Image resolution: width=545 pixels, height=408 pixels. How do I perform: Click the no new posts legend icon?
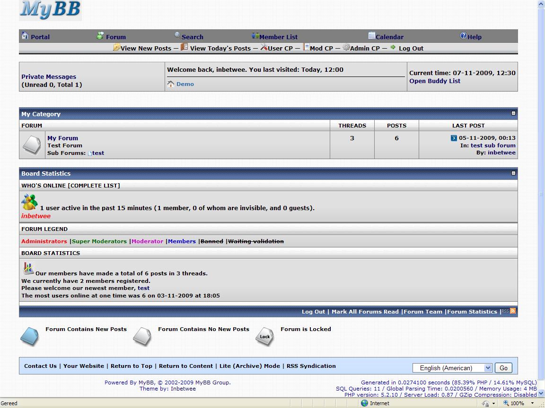[142, 336]
